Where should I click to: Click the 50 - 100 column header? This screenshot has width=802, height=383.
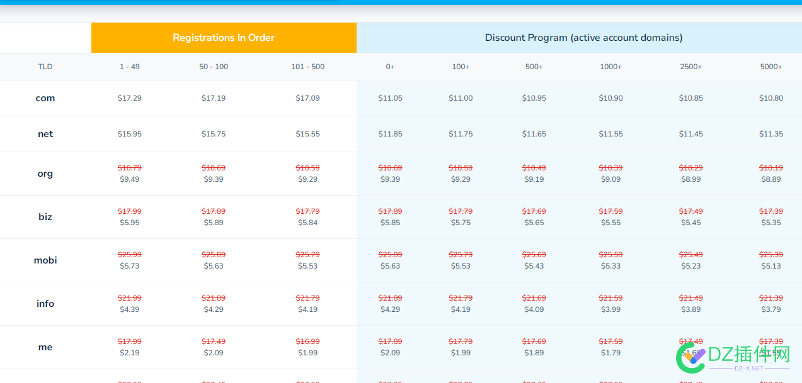click(x=214, y=67)
